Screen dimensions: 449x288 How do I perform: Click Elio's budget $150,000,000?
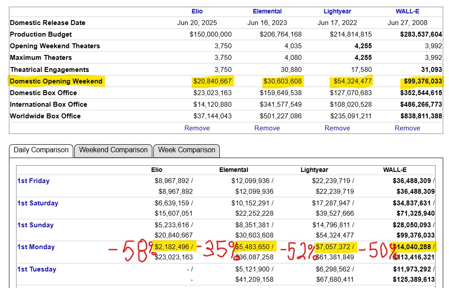coord(210,34)
